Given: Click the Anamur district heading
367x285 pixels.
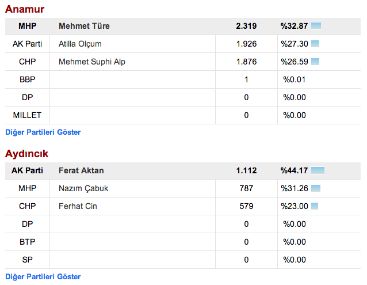Looking at the screenshot, I should (x=25, y=9).
